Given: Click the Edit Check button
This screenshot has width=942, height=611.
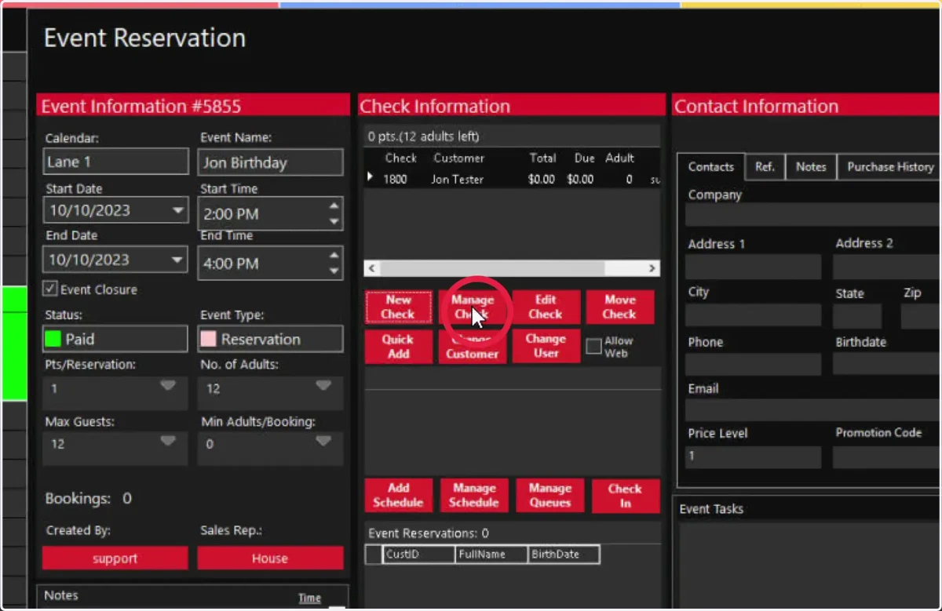Looking at the screenshot, I should click(546, 307).
